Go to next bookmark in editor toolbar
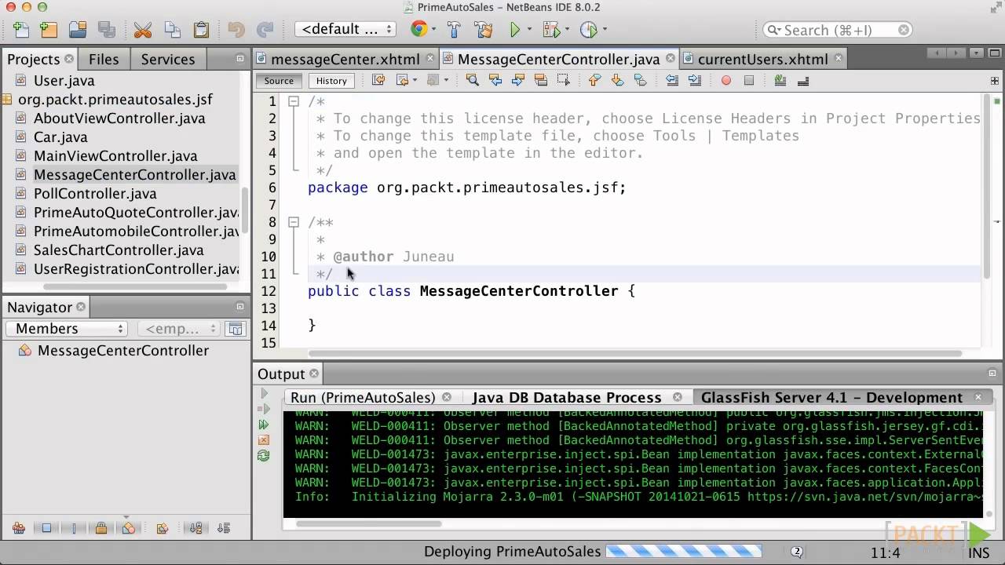 [x=617, y=80]
